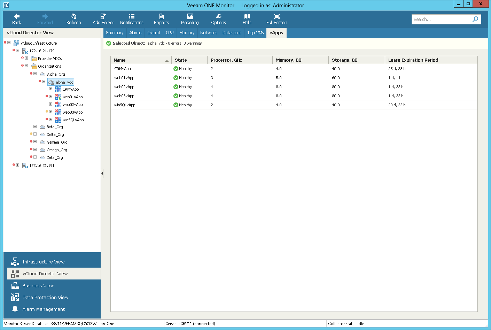Click the 172.16.21.191 server icon

pyautogui.click(x=25, y=166)
